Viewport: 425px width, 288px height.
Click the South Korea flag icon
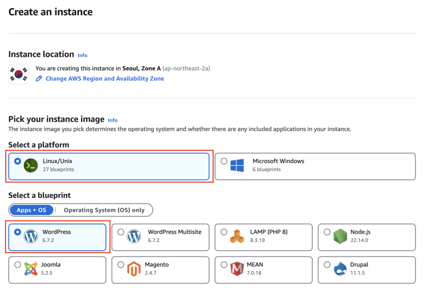coord(18,74)
